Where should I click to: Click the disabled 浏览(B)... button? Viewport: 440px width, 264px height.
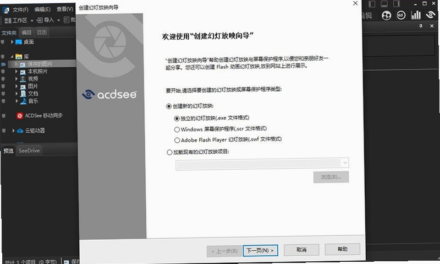(x=331, y=177)
